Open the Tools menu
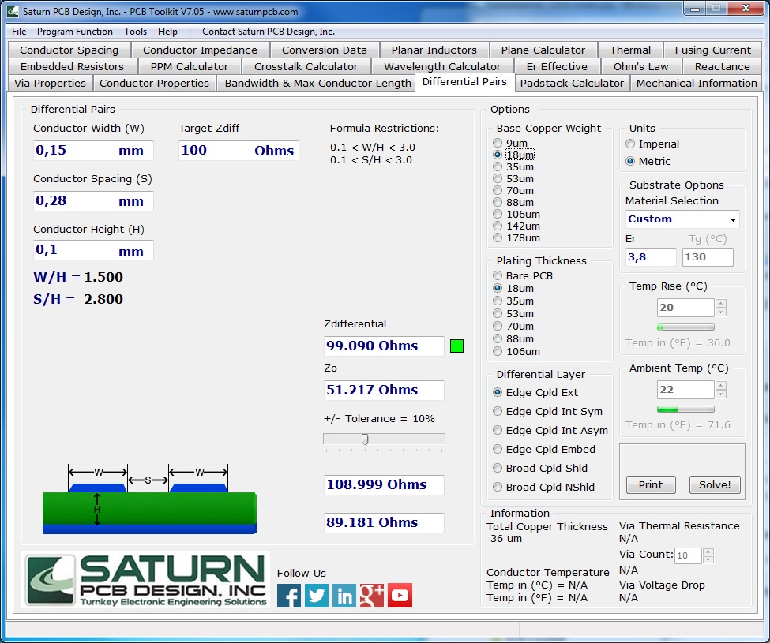The width and height of the screenshot is (770, 643). click(135, 32)
